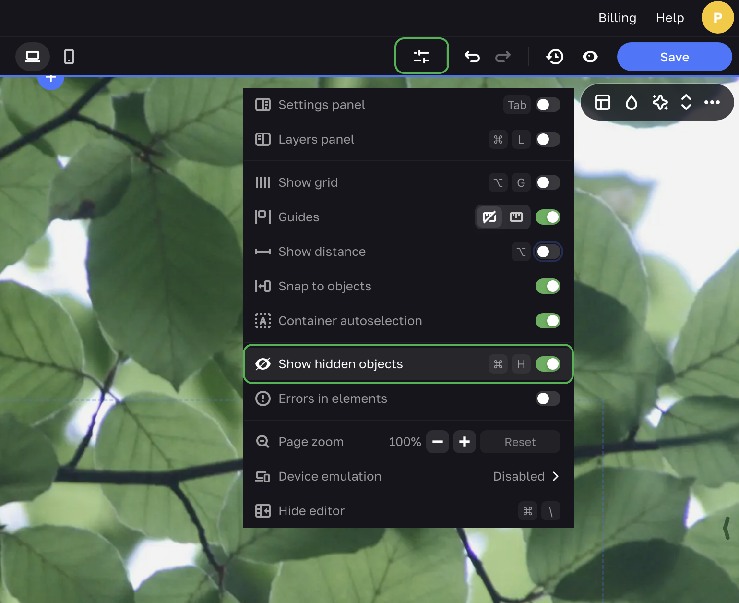Open the Billing menu item
The width and height of the screenshot is (739, 603).
617,18
